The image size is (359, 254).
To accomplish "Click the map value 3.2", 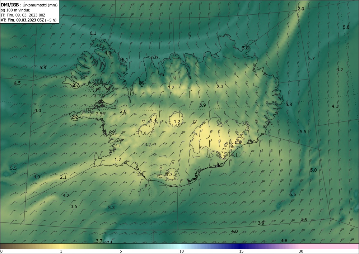I will (x=148, y=145).
